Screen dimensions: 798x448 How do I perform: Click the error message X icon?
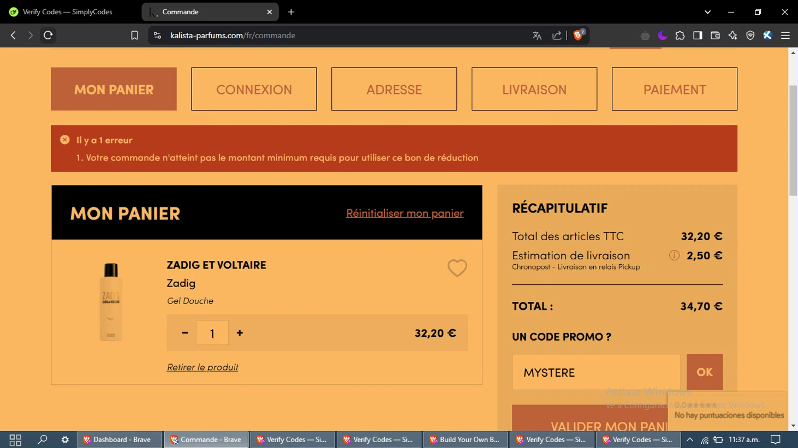point(65,140)
